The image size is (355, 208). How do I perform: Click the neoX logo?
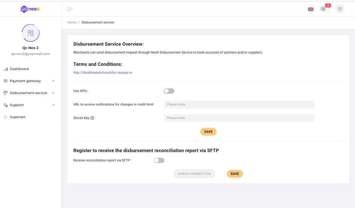point(30,9)
